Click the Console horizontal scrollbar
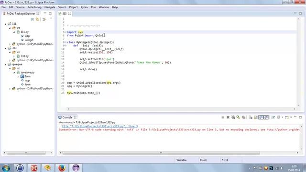306x172 pixels. pyautogui.click(x=161, y=153)
